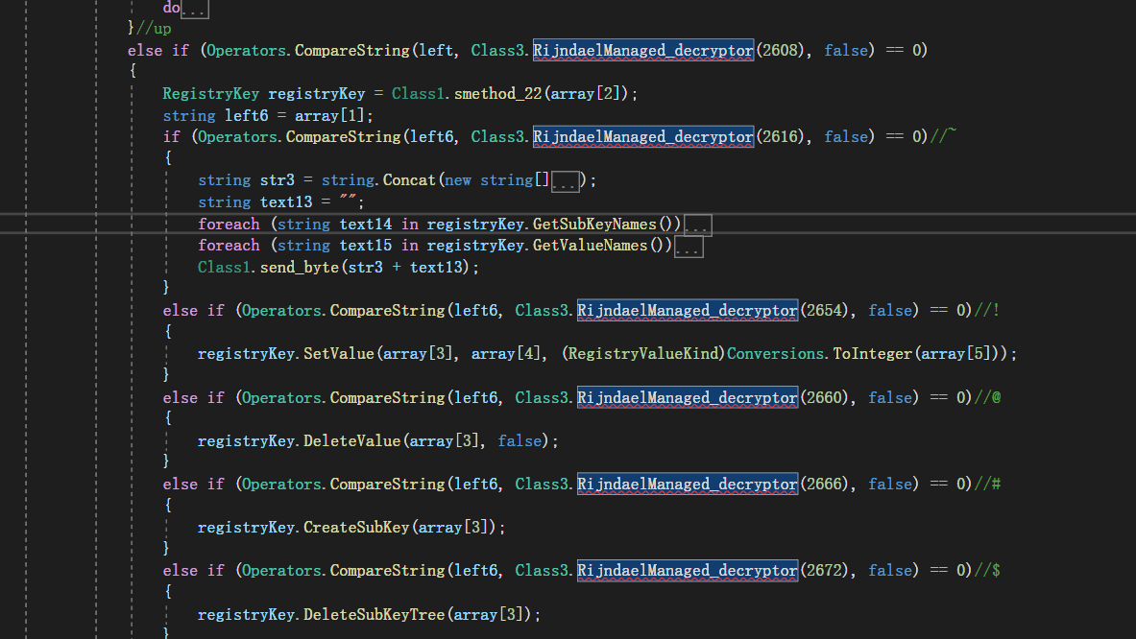Click str3 in its string declaration
Screen dimensions: 1136x639
pos(278,180)
